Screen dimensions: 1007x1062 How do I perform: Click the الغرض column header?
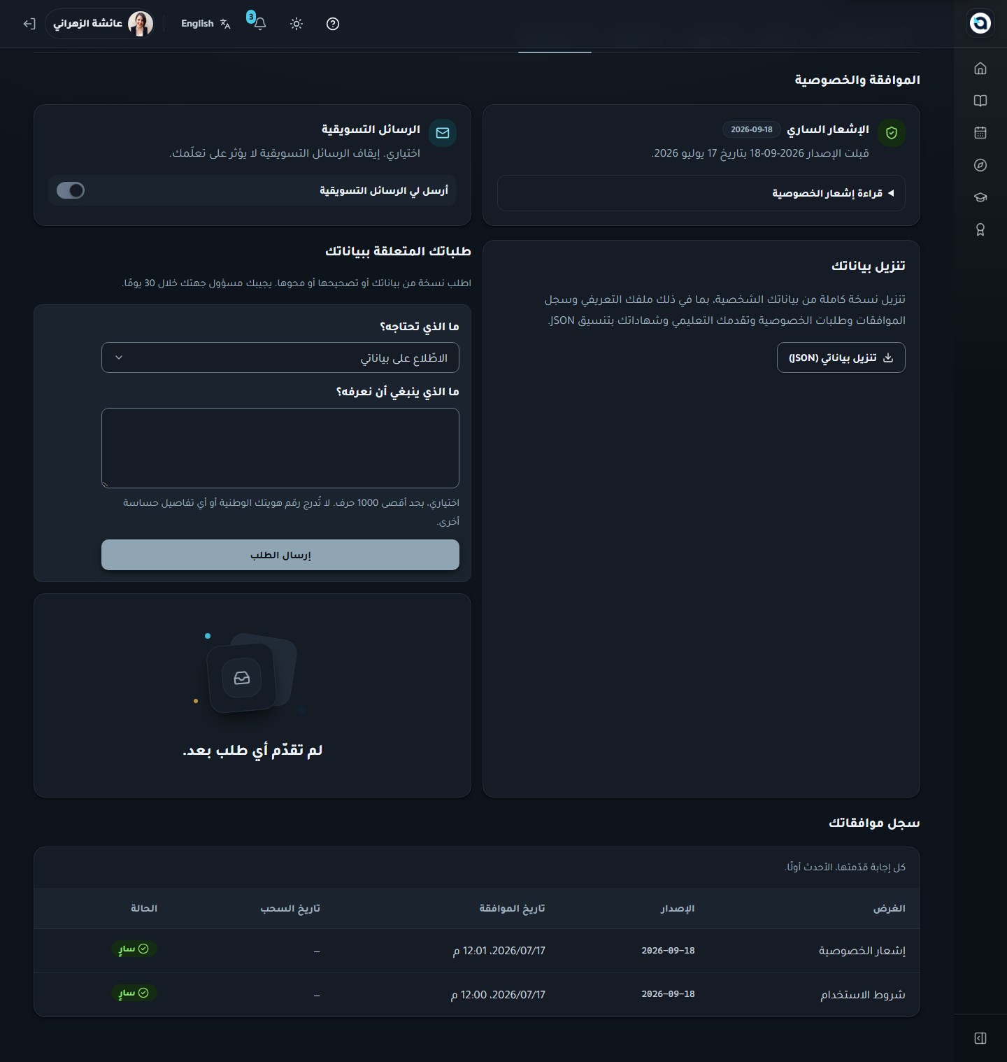[x=889, y=908]
